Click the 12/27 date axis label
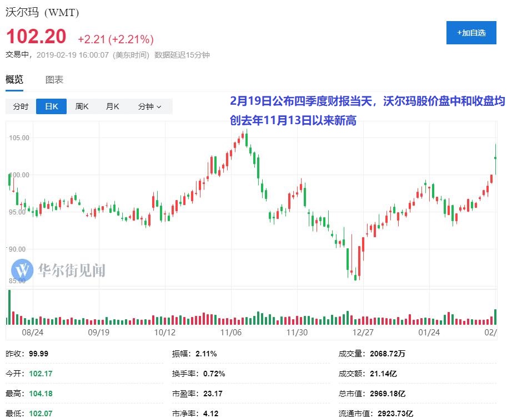This screenshot has width=512, height=419. (363, 333)
